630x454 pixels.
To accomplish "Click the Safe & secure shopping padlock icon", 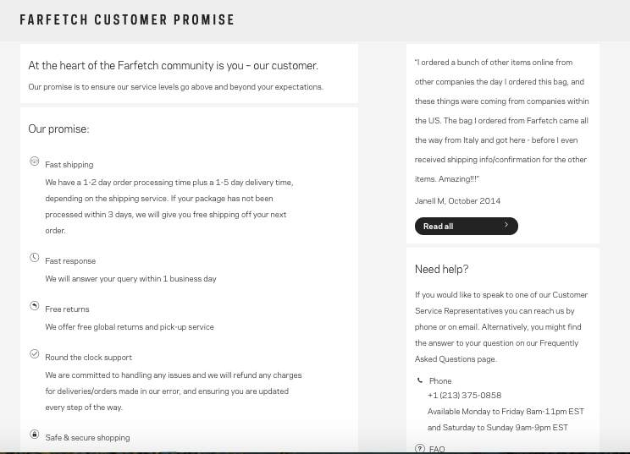I will (x=35, y=435).
